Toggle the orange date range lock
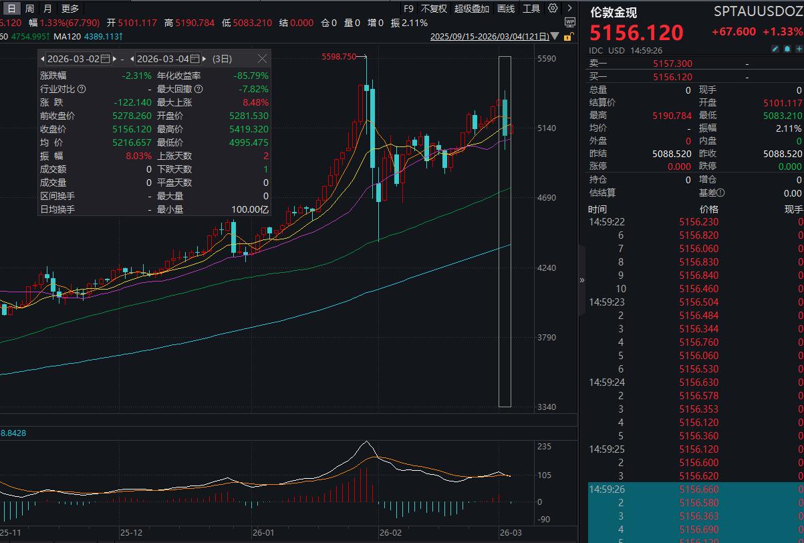This screenshot has height=543, width=804. point(567,38)
